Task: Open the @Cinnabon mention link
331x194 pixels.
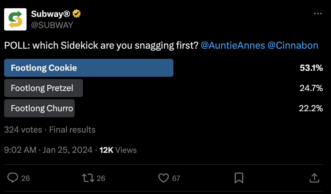Action: tap(293, 45)
